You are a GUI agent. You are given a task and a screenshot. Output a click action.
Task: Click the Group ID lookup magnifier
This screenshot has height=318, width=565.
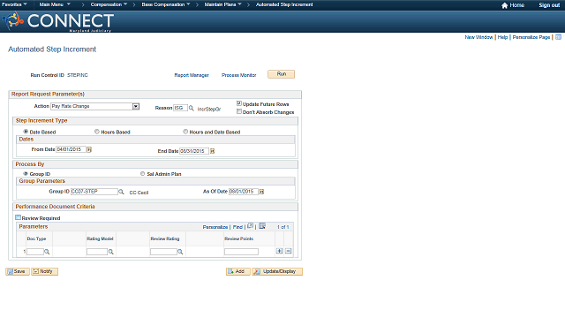coord(122,192)
